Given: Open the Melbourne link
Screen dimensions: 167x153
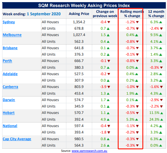Looking at the screenshot, I should [12, 35].
